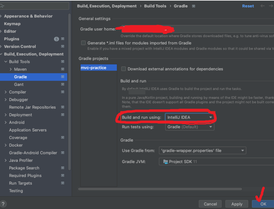
Task: Expand the Deployment tree node
Action: [5, 115]
